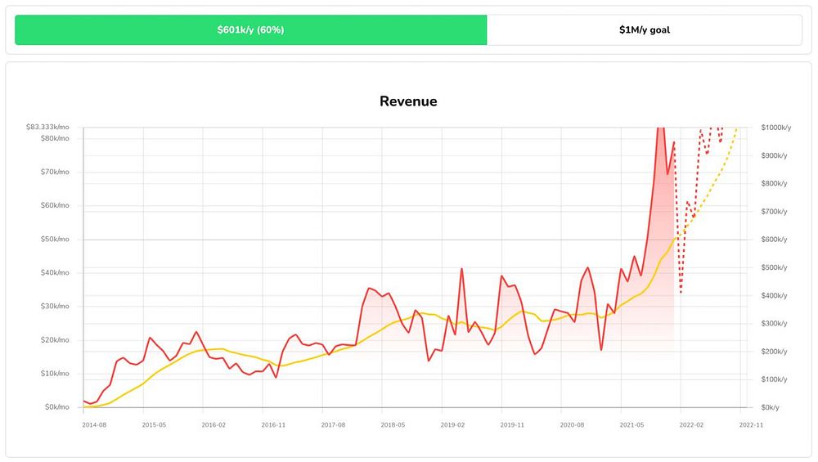The image size is (818, 462).
Task: Click the $100k/y right axis label
Action: click(774, 379)
